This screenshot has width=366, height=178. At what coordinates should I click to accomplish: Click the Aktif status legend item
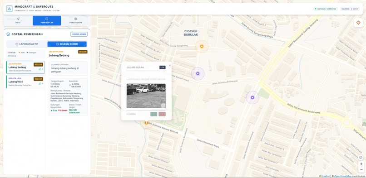(22, 53)
